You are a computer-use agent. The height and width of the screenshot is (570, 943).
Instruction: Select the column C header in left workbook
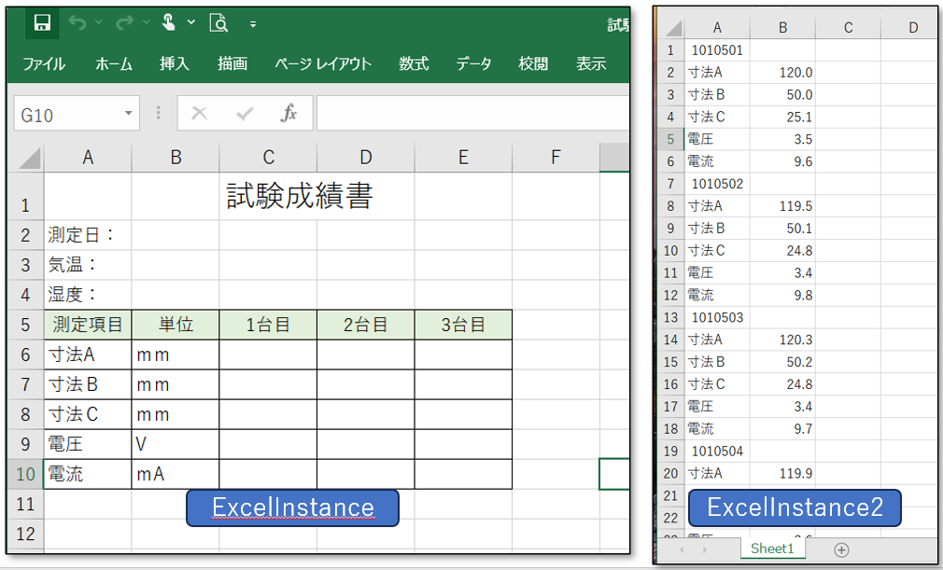click(x=268, y=158)
